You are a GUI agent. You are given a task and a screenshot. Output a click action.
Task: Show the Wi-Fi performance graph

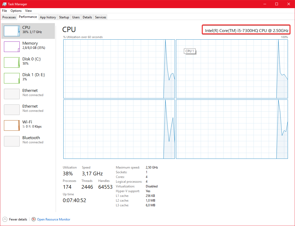(x=12, y=125)
